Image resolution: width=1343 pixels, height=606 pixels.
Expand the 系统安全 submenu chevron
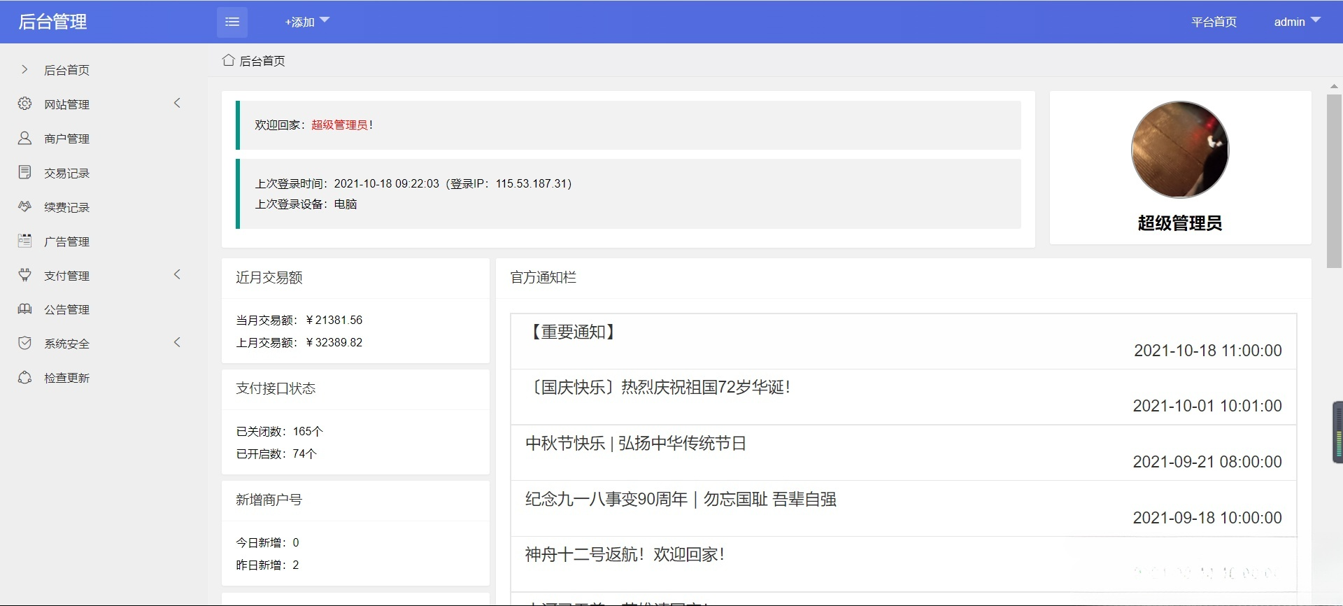(x=177, y=343)
